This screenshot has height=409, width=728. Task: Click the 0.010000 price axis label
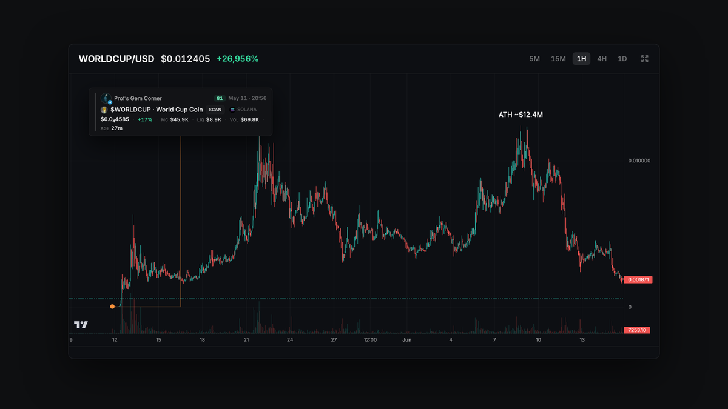click(639, 161)
